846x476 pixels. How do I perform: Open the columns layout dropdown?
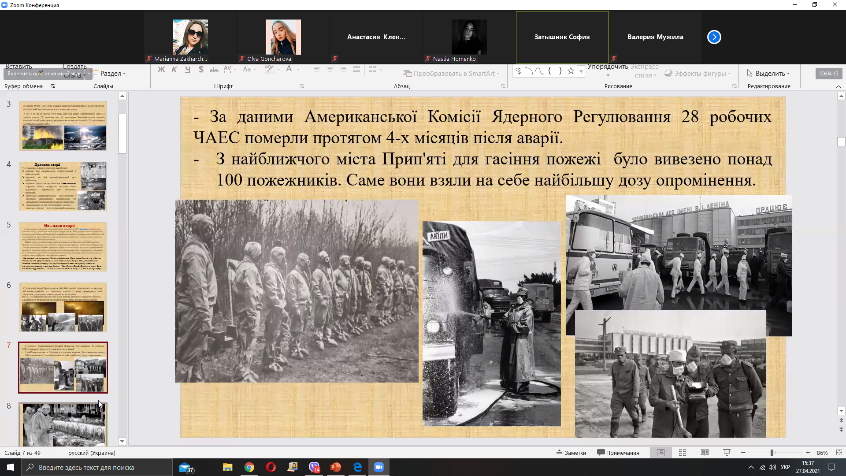pos(375,70)
